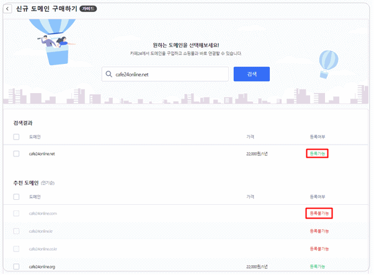Screen dimensions: 374x275
Task: Click the disabled checkbox for cafe24online.co.kr
Action: pos(16,249)
